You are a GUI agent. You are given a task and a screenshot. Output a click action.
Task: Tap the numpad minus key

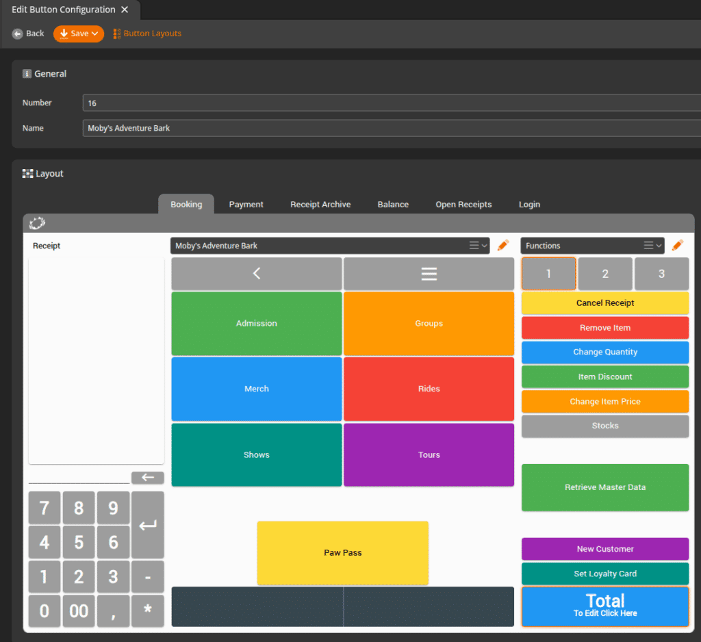[x=148, y=577]
